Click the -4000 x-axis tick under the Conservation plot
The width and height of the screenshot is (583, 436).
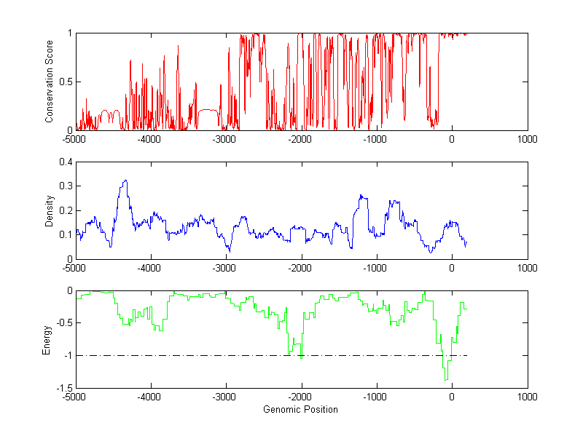pyautogui.click(x=149, y=139)
